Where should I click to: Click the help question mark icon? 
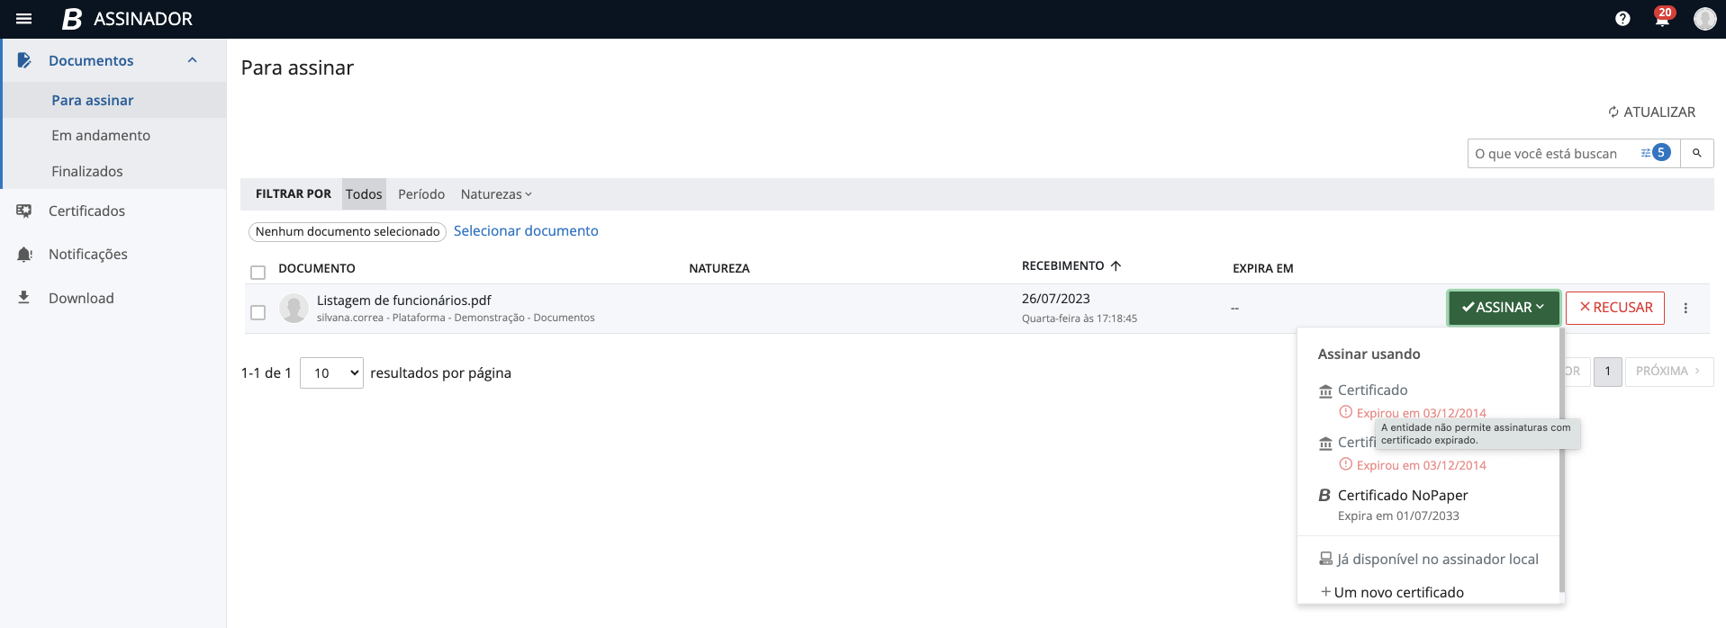(x=1622, y=19)
